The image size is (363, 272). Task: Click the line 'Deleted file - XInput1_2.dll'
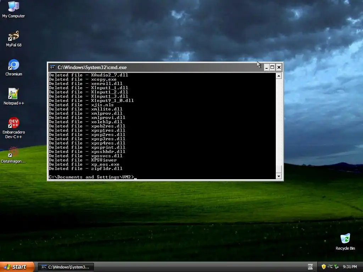tap(88, 92)
